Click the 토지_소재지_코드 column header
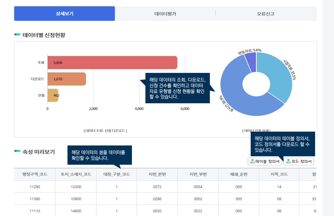Viewport: 334px width, 216px height. [76, 174]
